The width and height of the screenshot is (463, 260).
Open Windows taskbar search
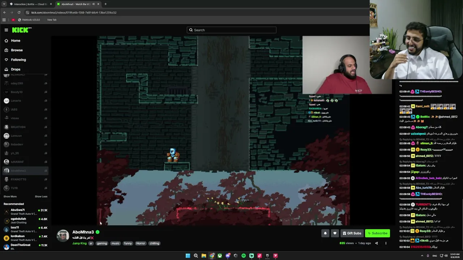click(x=196, y=256)
